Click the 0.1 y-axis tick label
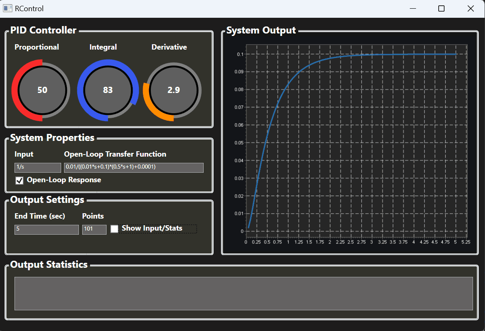The height and width of the screenshot is (331, 485). [x=240, y=54]
